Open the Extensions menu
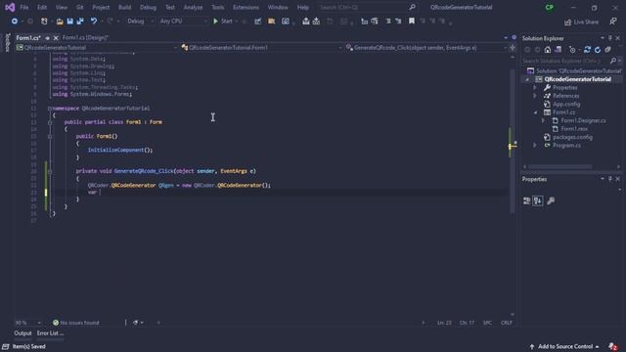626x352 pixels. (x=246, y=7)
